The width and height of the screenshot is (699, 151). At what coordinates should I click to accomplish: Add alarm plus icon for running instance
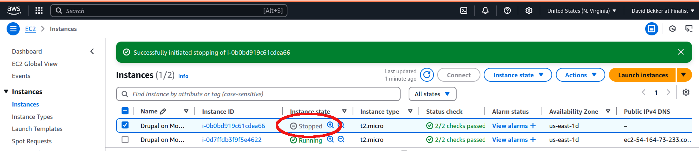click(533, 140)
